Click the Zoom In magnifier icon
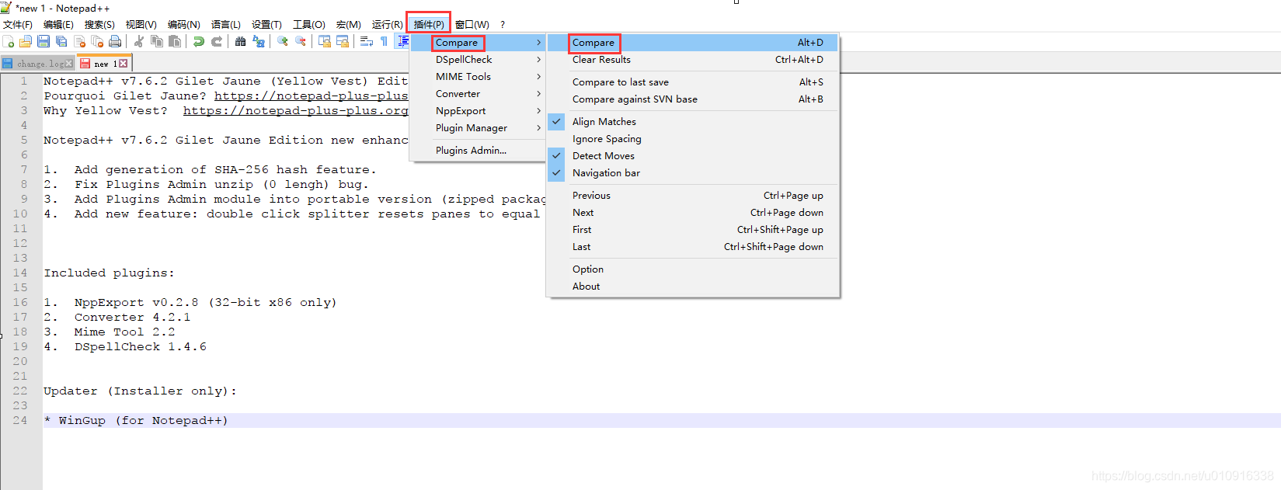Screen dimensions: 1281x490 [283, 41]
